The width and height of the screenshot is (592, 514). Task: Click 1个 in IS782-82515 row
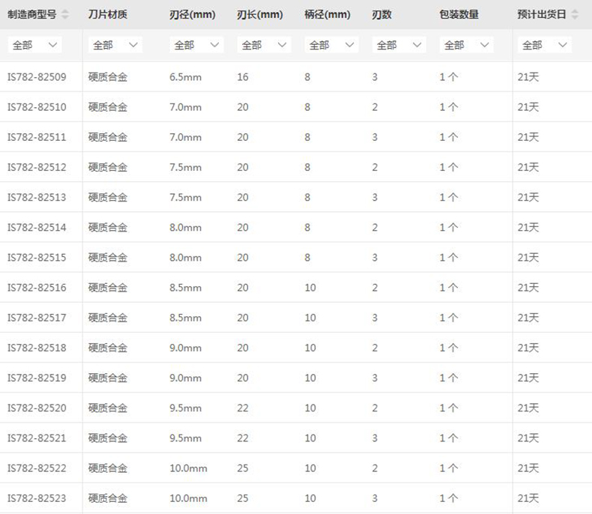point(449,258)
